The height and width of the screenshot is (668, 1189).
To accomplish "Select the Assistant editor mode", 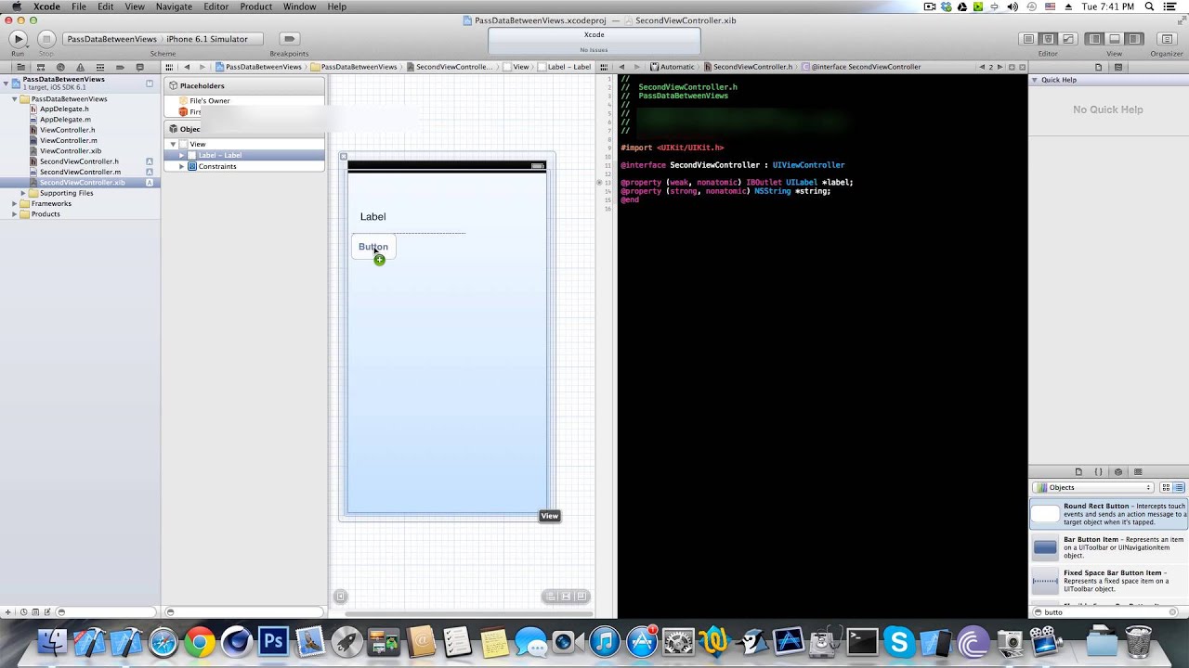I will click(1048, 39).
